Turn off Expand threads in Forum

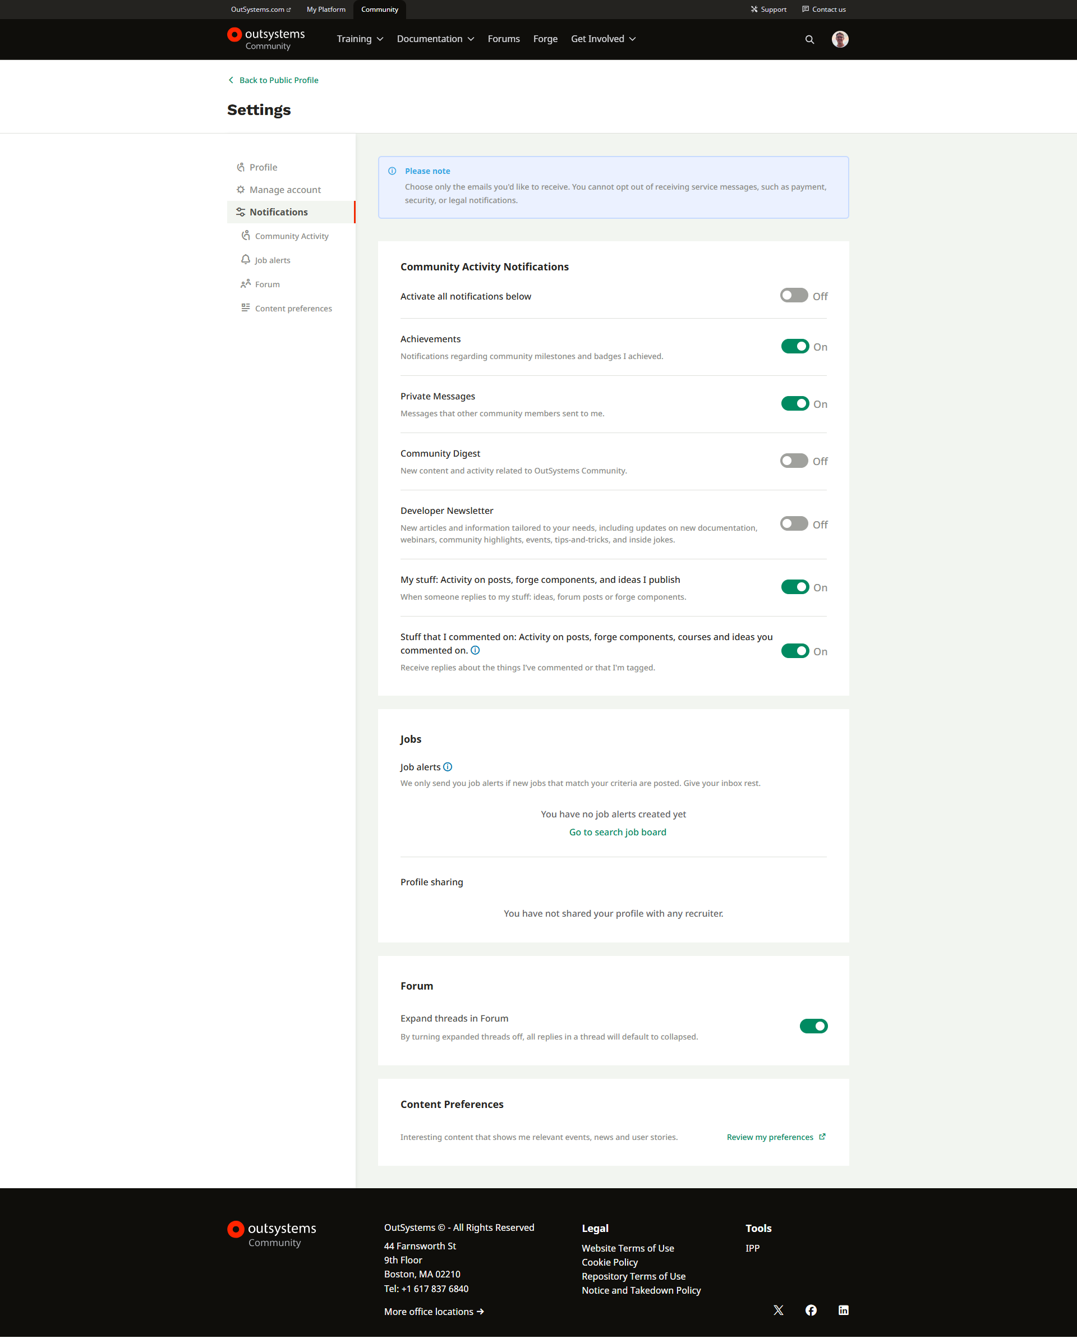pyautogui.click(x=813, y=1026)
